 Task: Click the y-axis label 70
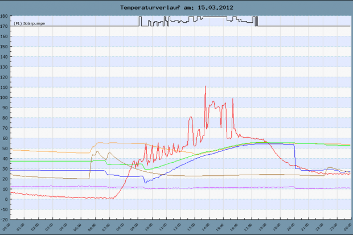5,128
